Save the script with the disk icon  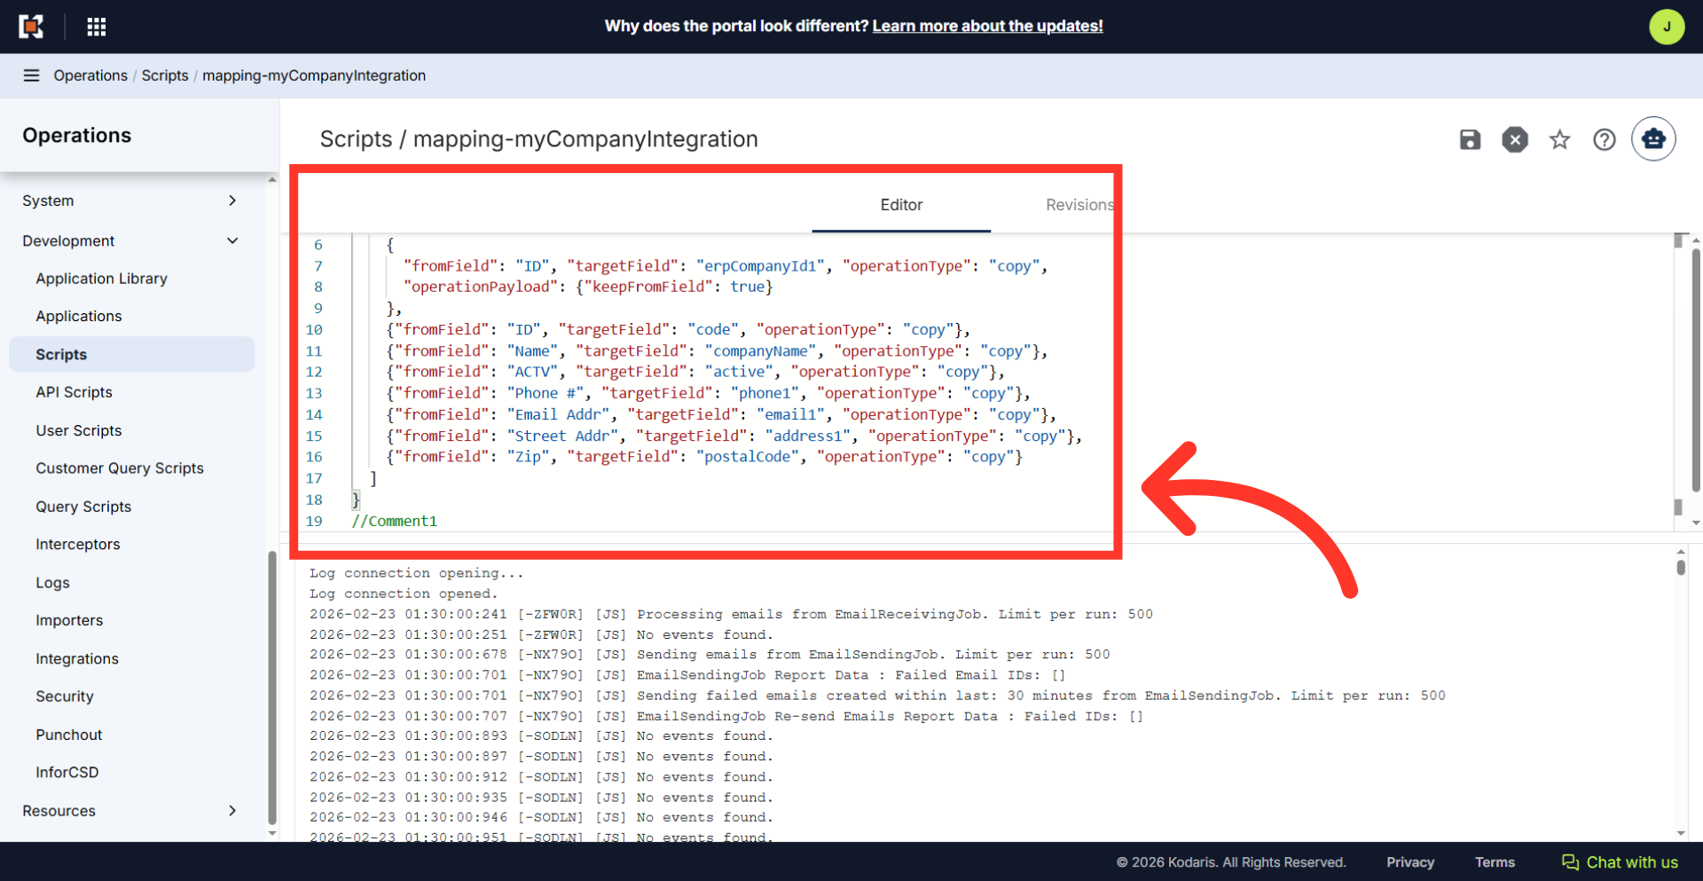[1470, 139]
